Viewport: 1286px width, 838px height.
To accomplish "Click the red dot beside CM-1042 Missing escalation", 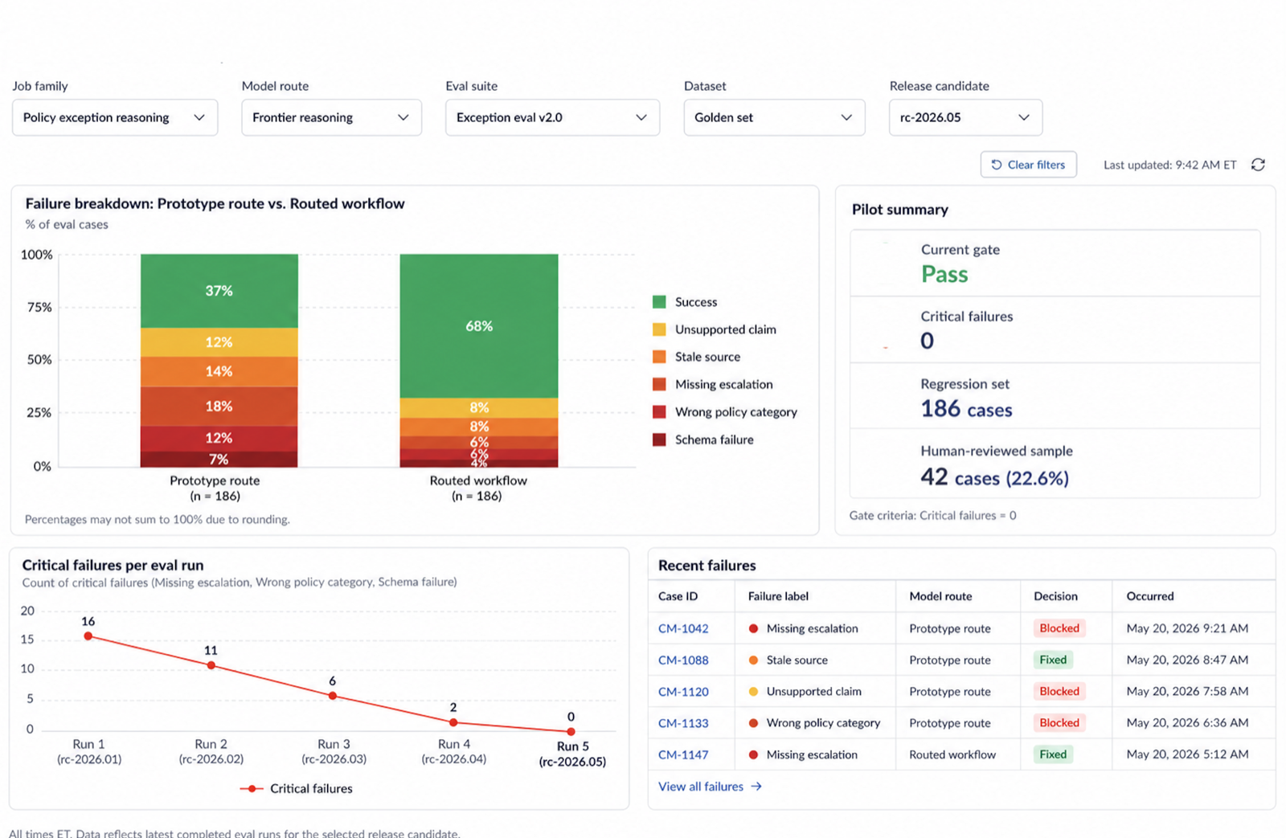I will (753, 629).
